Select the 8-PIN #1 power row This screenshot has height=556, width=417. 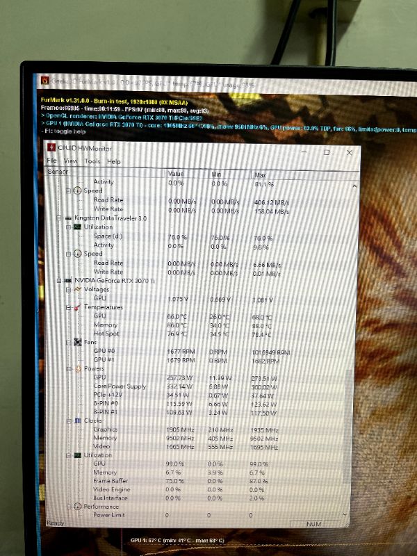195,412
